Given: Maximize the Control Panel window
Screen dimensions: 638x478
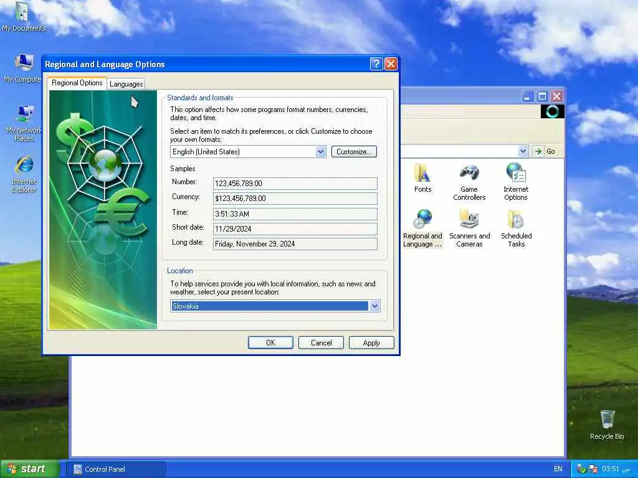Looking at the screenshot, I should pos(542,96).
